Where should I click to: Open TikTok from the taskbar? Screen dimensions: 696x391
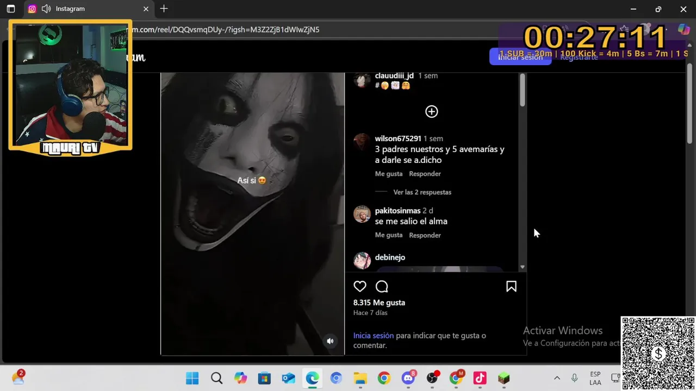click(480, 379)
